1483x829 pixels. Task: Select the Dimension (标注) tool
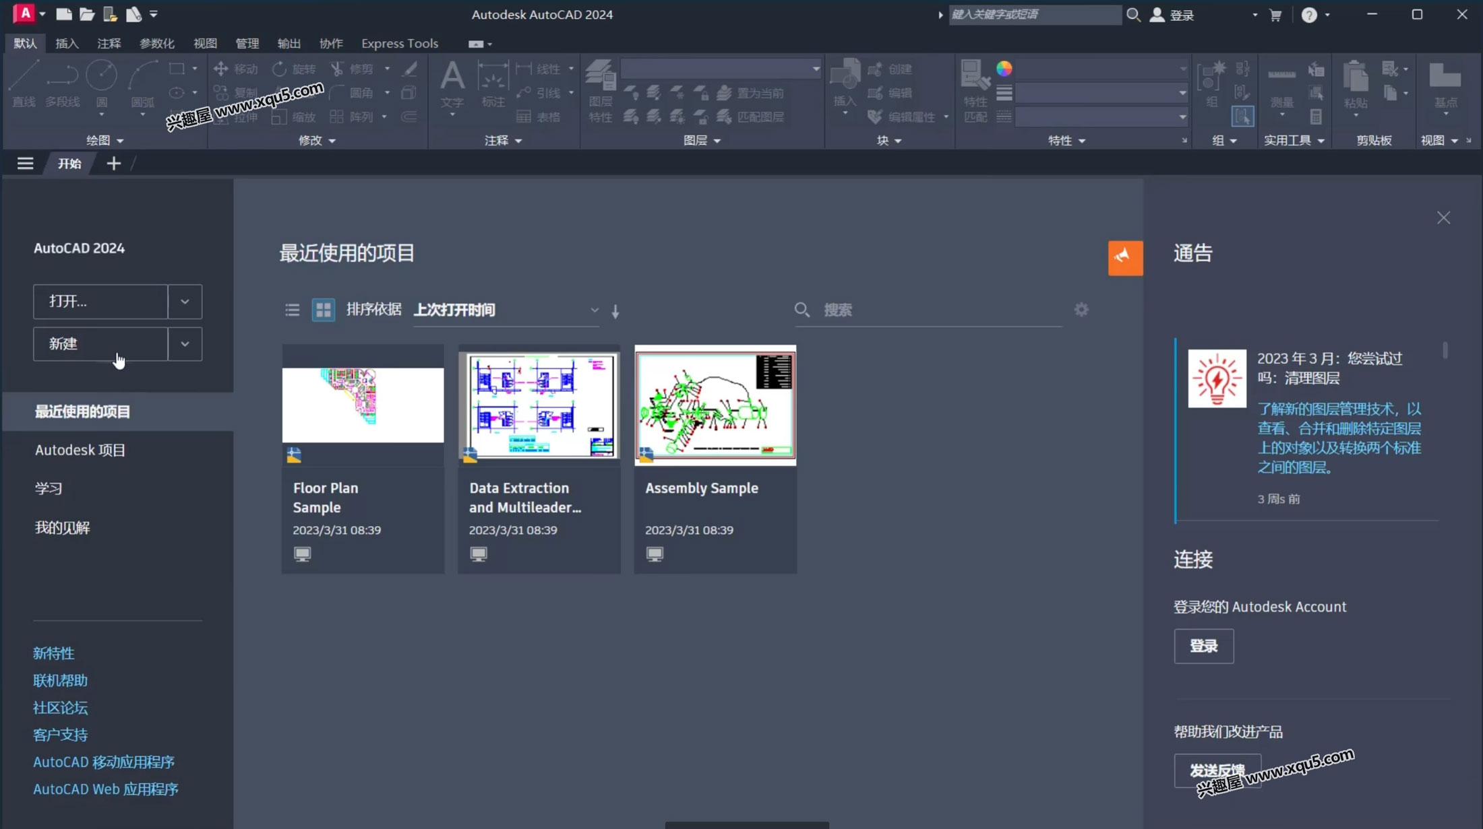coord(493,84)
